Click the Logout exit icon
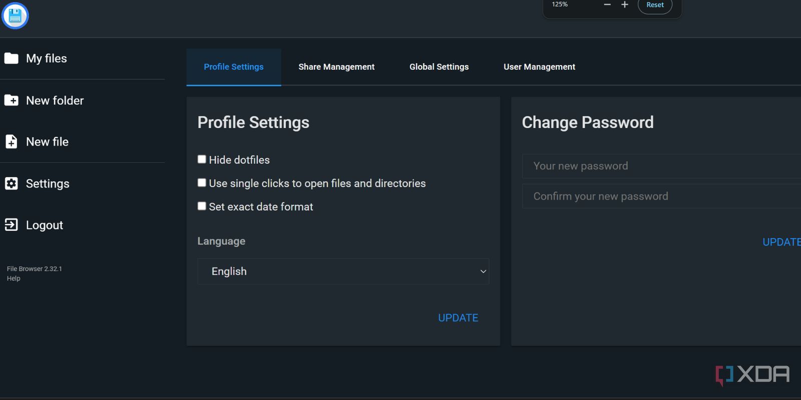This screenshot has height=400, width=801. 11,225
